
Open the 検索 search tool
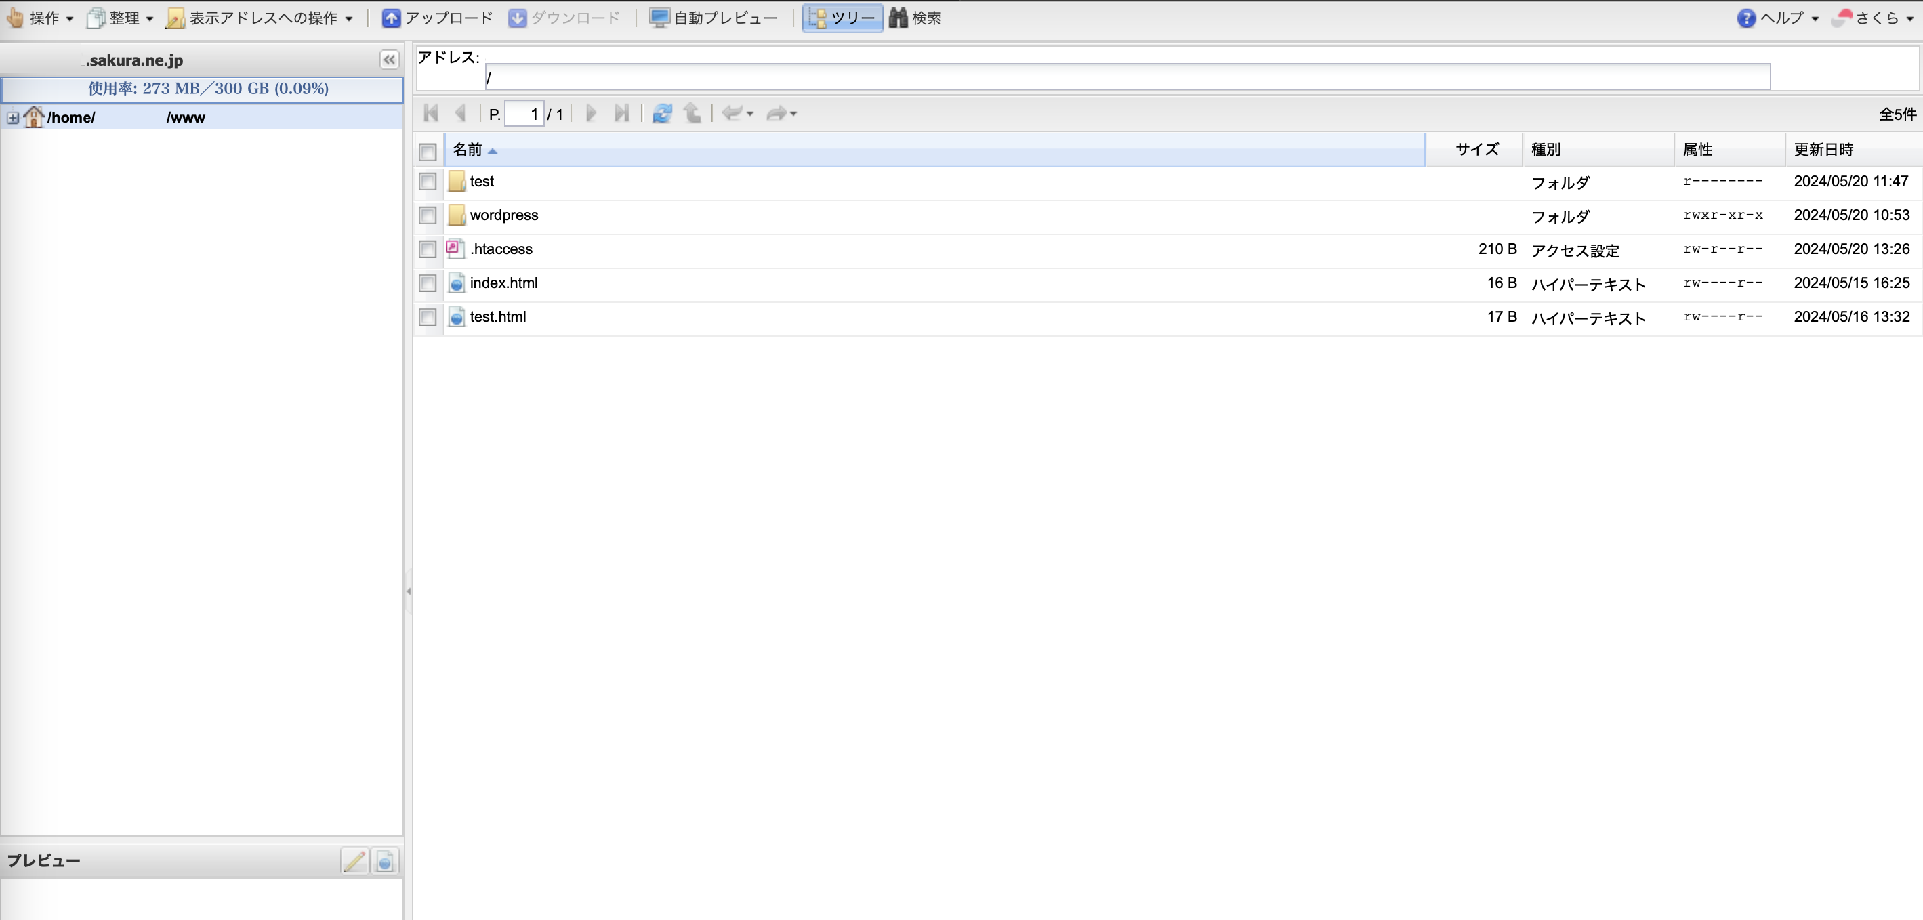tap(915, 18)
